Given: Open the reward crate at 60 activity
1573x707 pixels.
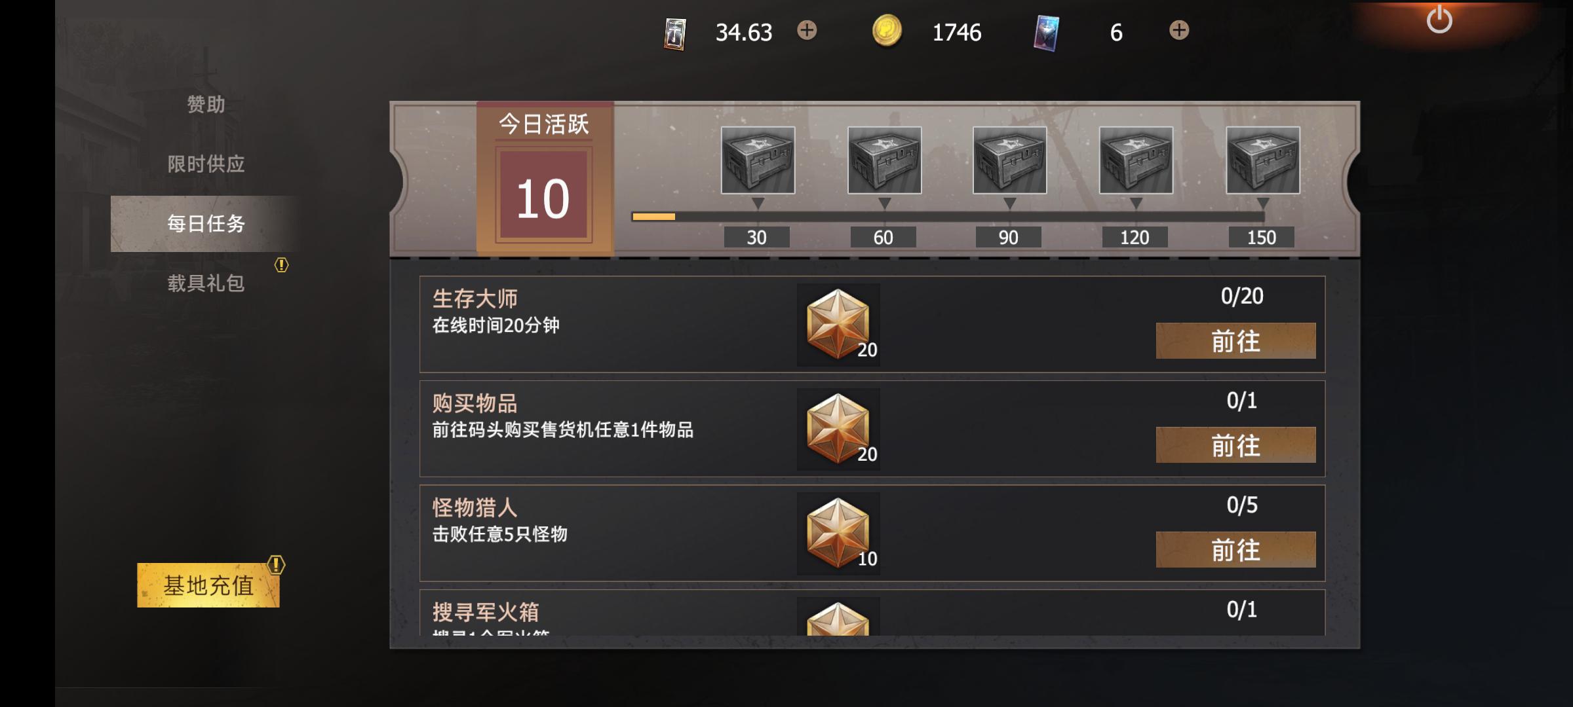Looking at the screenshot, I should [x=884, y=160].
